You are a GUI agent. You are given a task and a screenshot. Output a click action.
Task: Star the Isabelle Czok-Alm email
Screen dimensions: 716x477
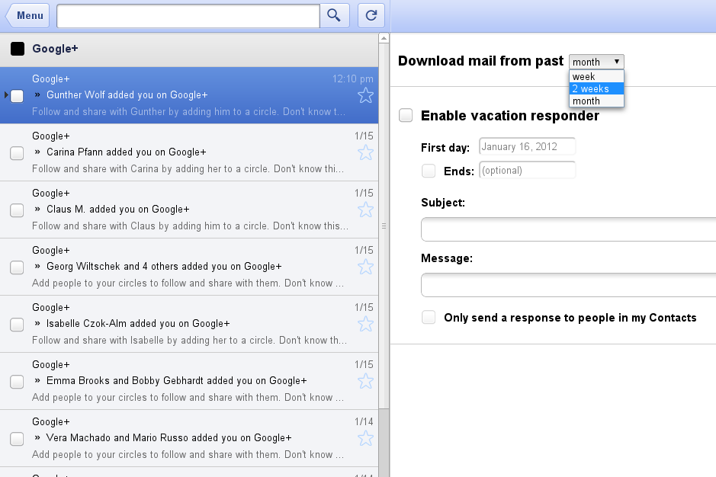pos(365,324)
